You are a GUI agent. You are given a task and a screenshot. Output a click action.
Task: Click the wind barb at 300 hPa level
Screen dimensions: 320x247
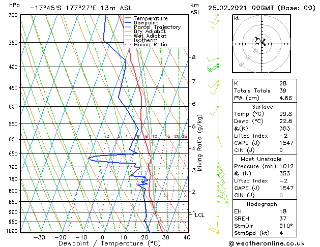(216, 19)
